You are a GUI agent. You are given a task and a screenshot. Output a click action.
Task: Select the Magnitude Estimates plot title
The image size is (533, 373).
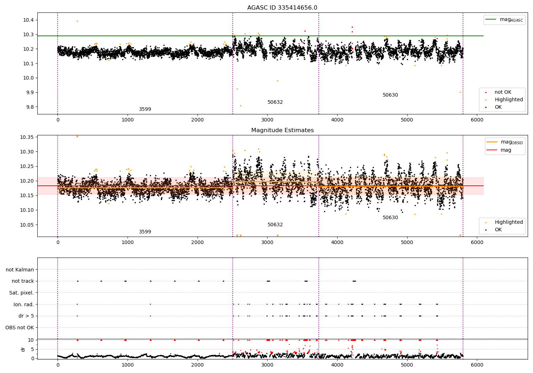(282, 130)
